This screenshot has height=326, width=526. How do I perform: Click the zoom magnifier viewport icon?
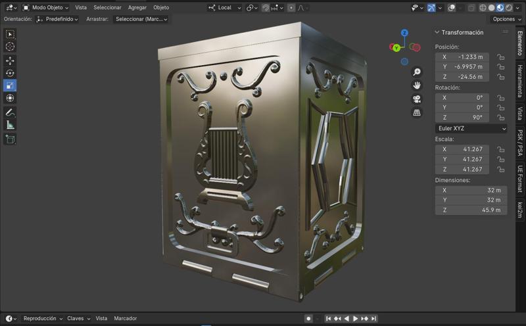pos(417,72)
